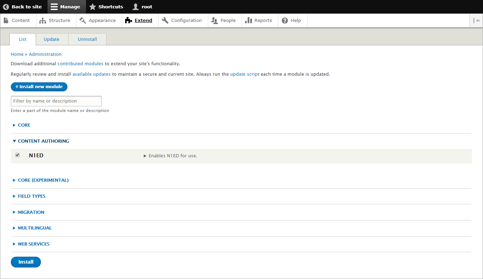Switch to the List tab
Image resolution: width=483 pixels, height=279 pixels.
tap(23, 39)
